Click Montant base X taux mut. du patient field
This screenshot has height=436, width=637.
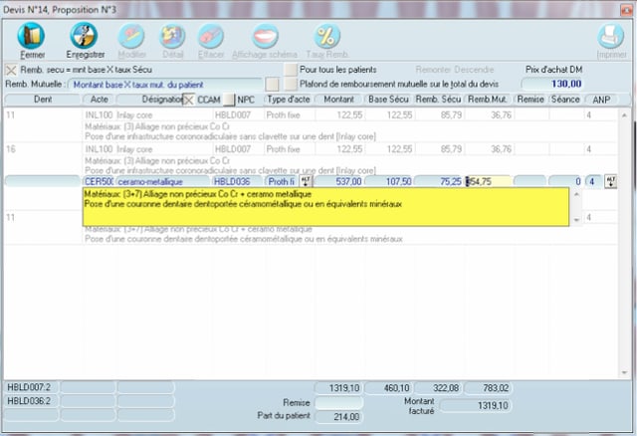[165, 85]
